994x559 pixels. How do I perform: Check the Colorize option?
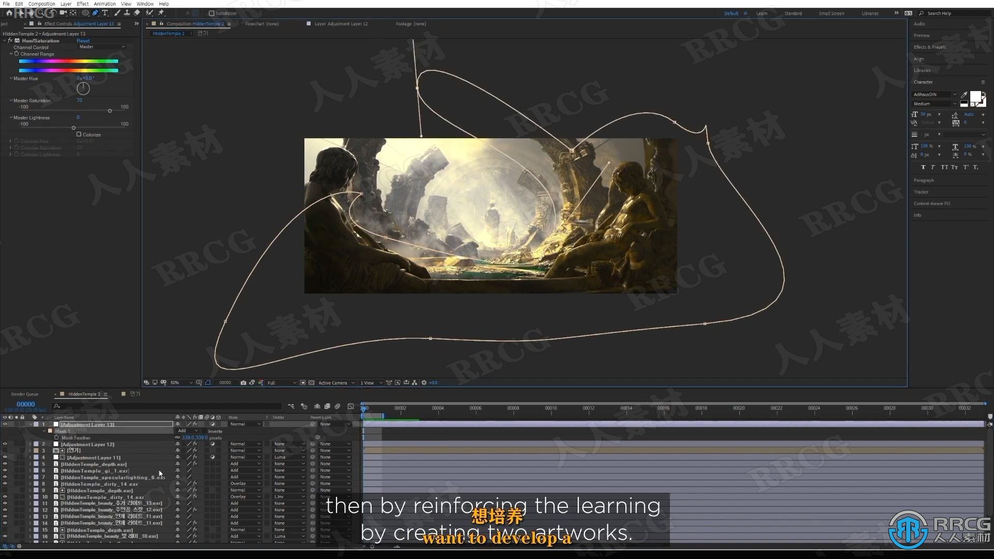tap(79, 134)
